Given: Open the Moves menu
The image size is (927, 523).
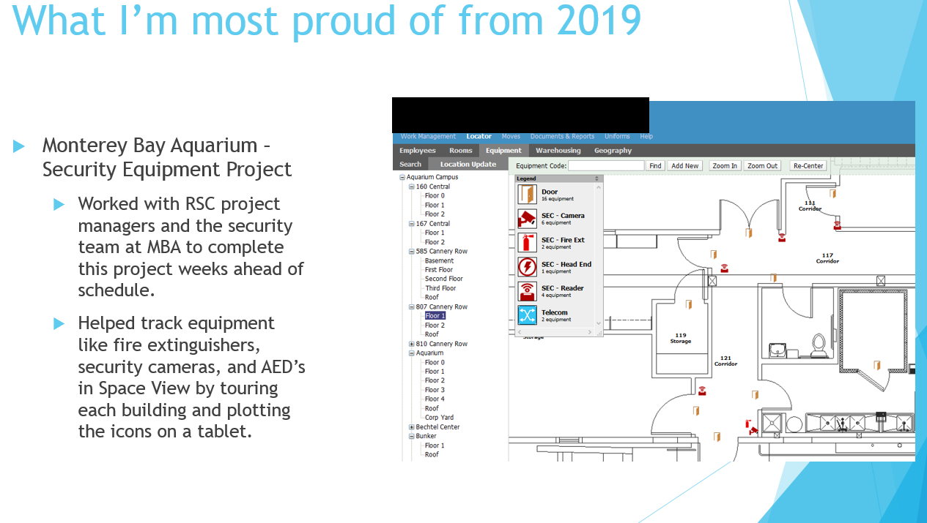Looking at the screenshot, I should pyautogui.click(x=511, y=136).
